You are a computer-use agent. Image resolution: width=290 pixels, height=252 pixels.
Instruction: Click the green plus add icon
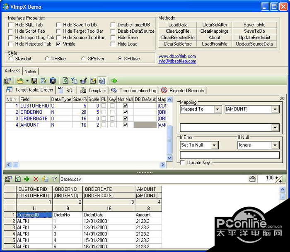click(x=27, y=179)
